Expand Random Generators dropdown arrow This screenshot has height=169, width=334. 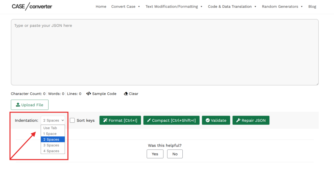[x=302, y=7]
